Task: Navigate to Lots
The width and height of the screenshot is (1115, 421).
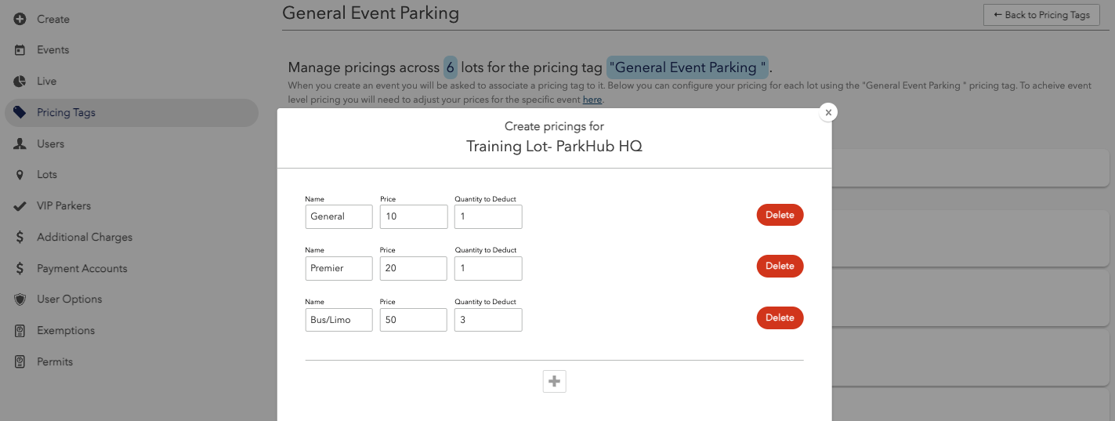Action: [x=47, y=175]
